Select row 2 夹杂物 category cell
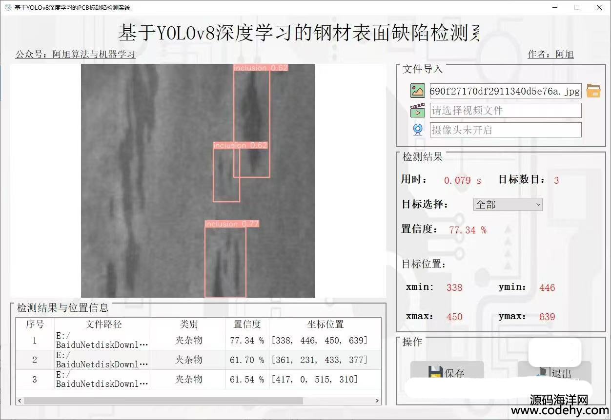 [x=189, y=360]
